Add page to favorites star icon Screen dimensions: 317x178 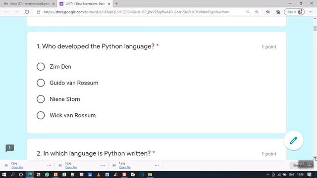[257, 12]
